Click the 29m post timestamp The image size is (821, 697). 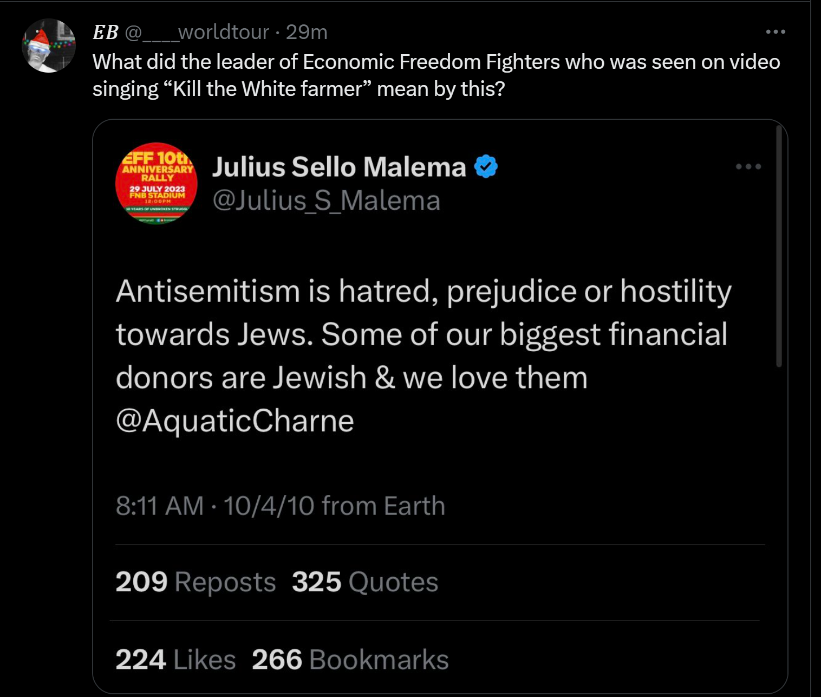point(307,33)
